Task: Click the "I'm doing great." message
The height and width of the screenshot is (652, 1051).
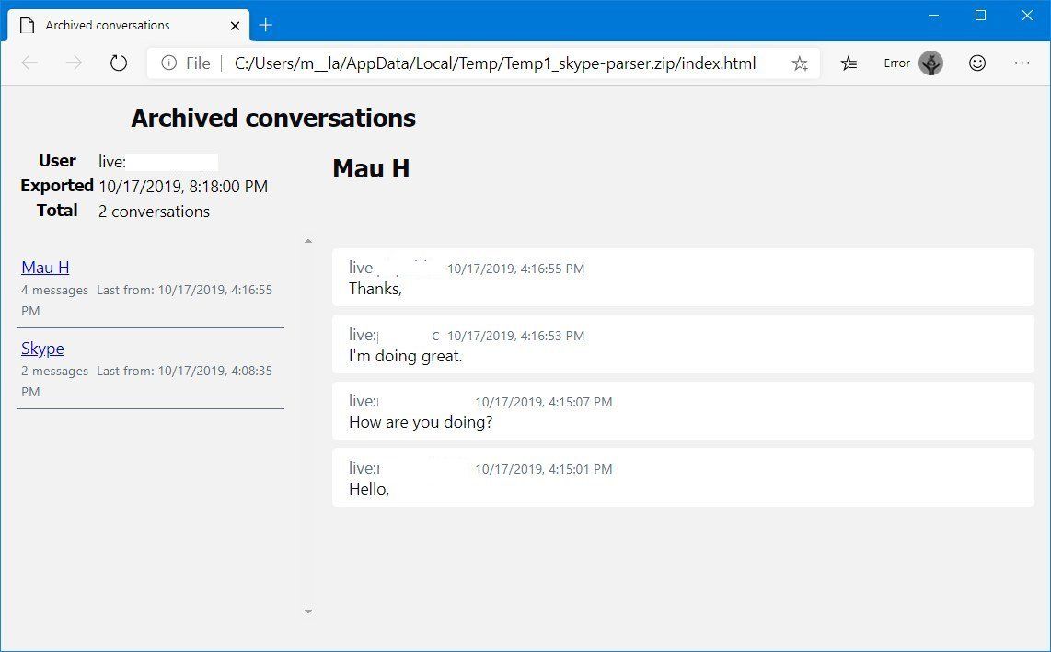Action: click(x=406, y=356)
